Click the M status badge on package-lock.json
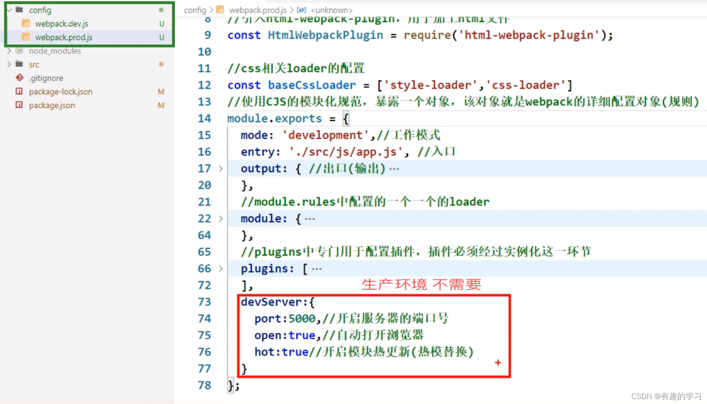This screenshot has height=404, width=707. click(161, 92)
